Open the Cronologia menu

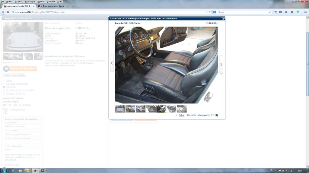click(x=30, y=2)
